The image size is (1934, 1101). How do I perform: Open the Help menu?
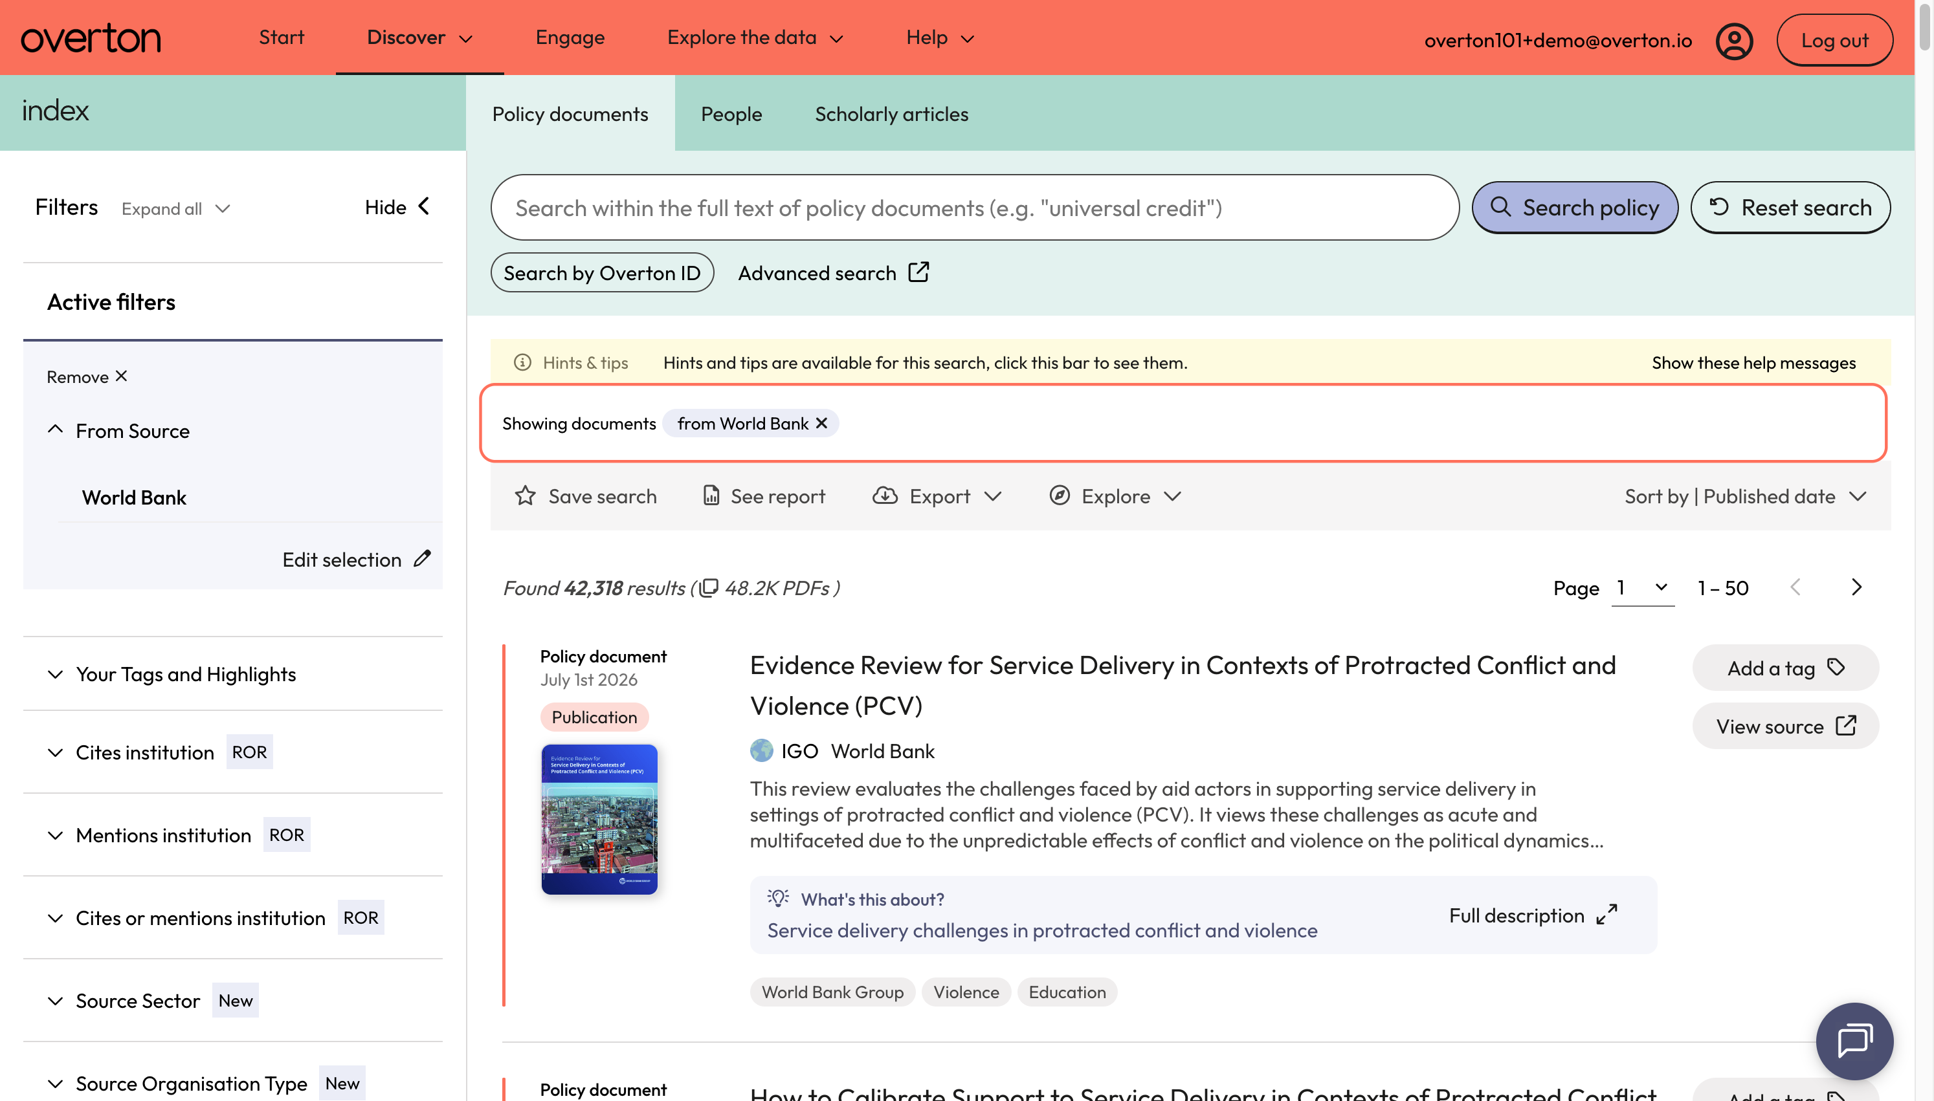[940, 38]
